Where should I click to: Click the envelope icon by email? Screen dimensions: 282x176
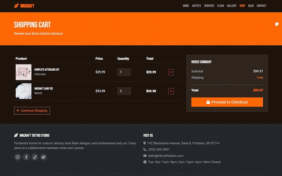pos(145,156)
